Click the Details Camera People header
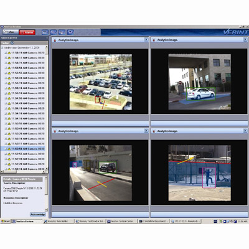The image size is (249, 249). [x=22, y=179]
